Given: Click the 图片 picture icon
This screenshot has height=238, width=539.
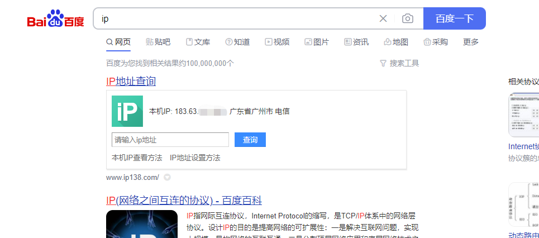Looking at the screenshot, I should pyautogui.click(x=308, y=42).
